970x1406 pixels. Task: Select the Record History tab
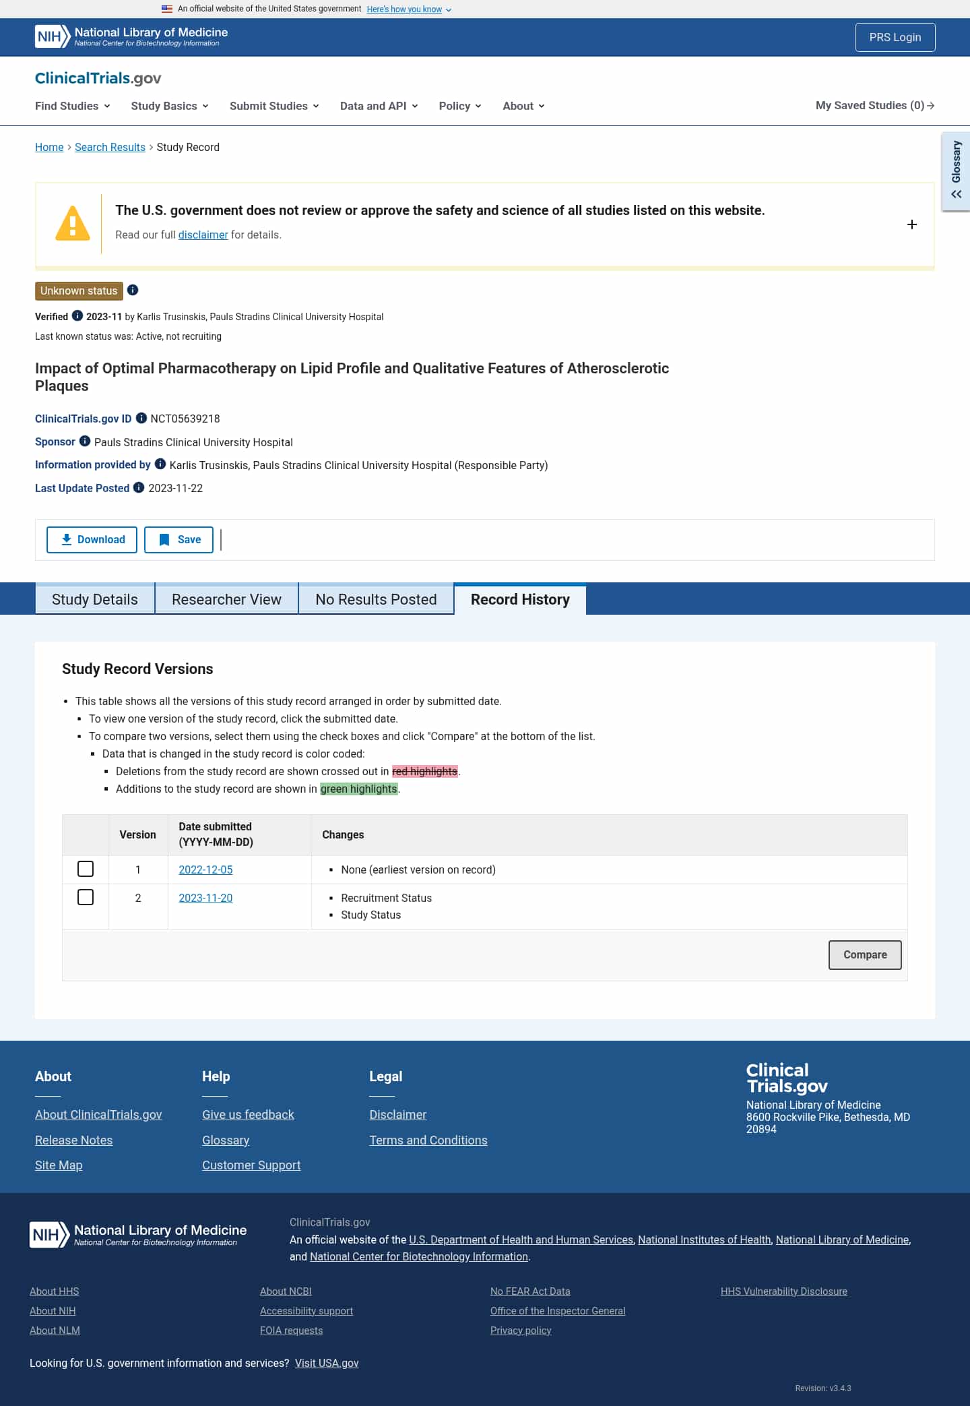pos(520,599)
